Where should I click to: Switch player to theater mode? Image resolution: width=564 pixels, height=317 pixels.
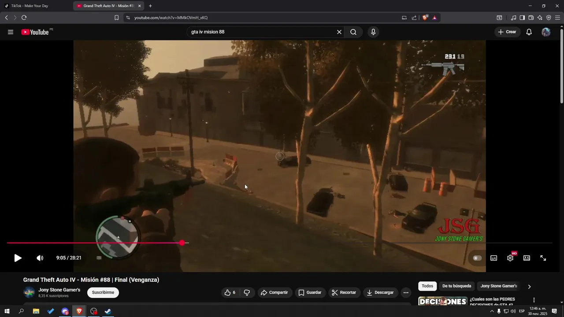(527, 258)
